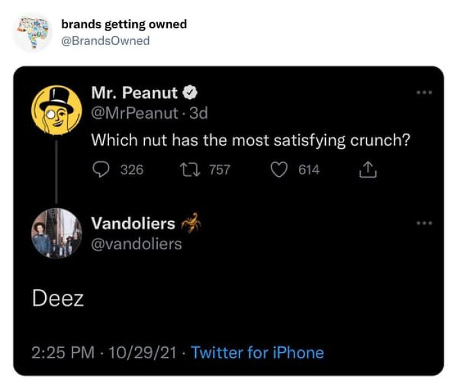The height and width of the screenshot is (389, 457).
Task: Click the 2:25 PM 10/29/21 timestamp
Action: [x=104, y=352]
